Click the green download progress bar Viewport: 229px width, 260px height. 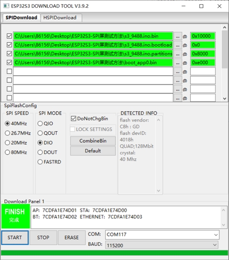[114, 253]
